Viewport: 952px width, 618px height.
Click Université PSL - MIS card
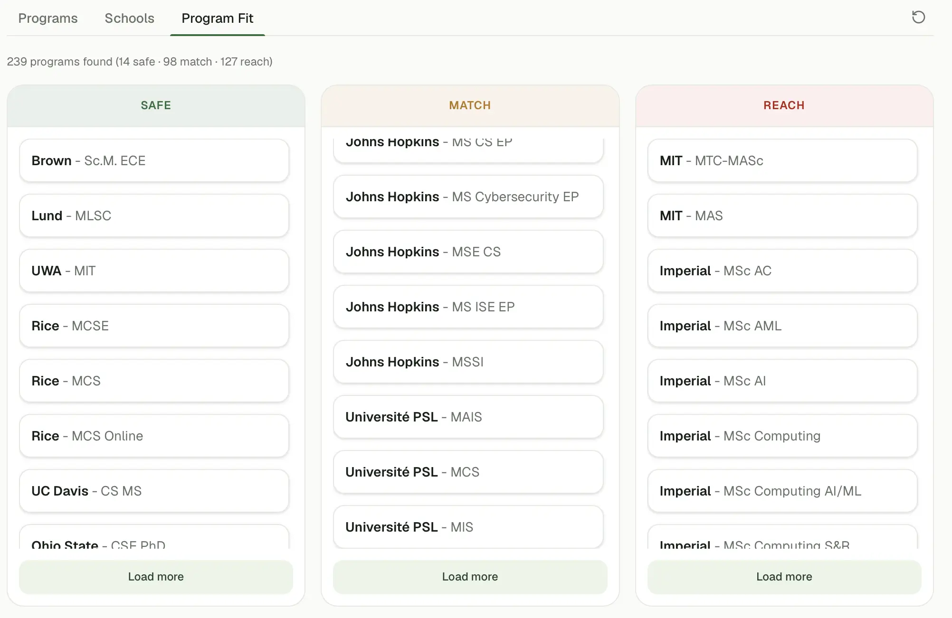[x=468, y=527]
